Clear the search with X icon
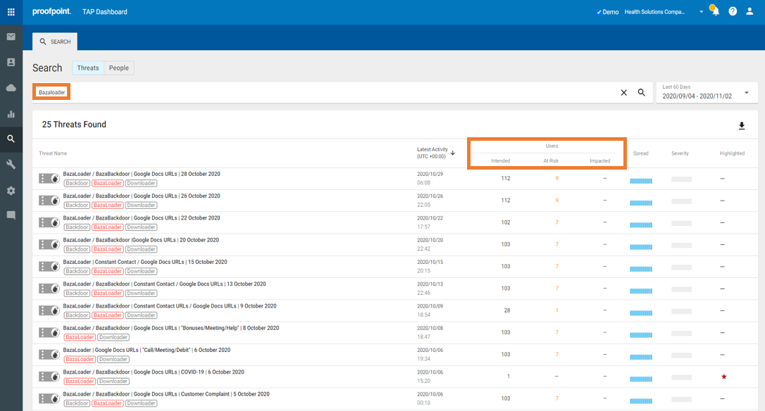 coord(623,93)
